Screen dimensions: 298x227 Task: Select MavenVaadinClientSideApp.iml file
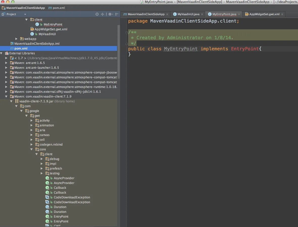(37, 43)
